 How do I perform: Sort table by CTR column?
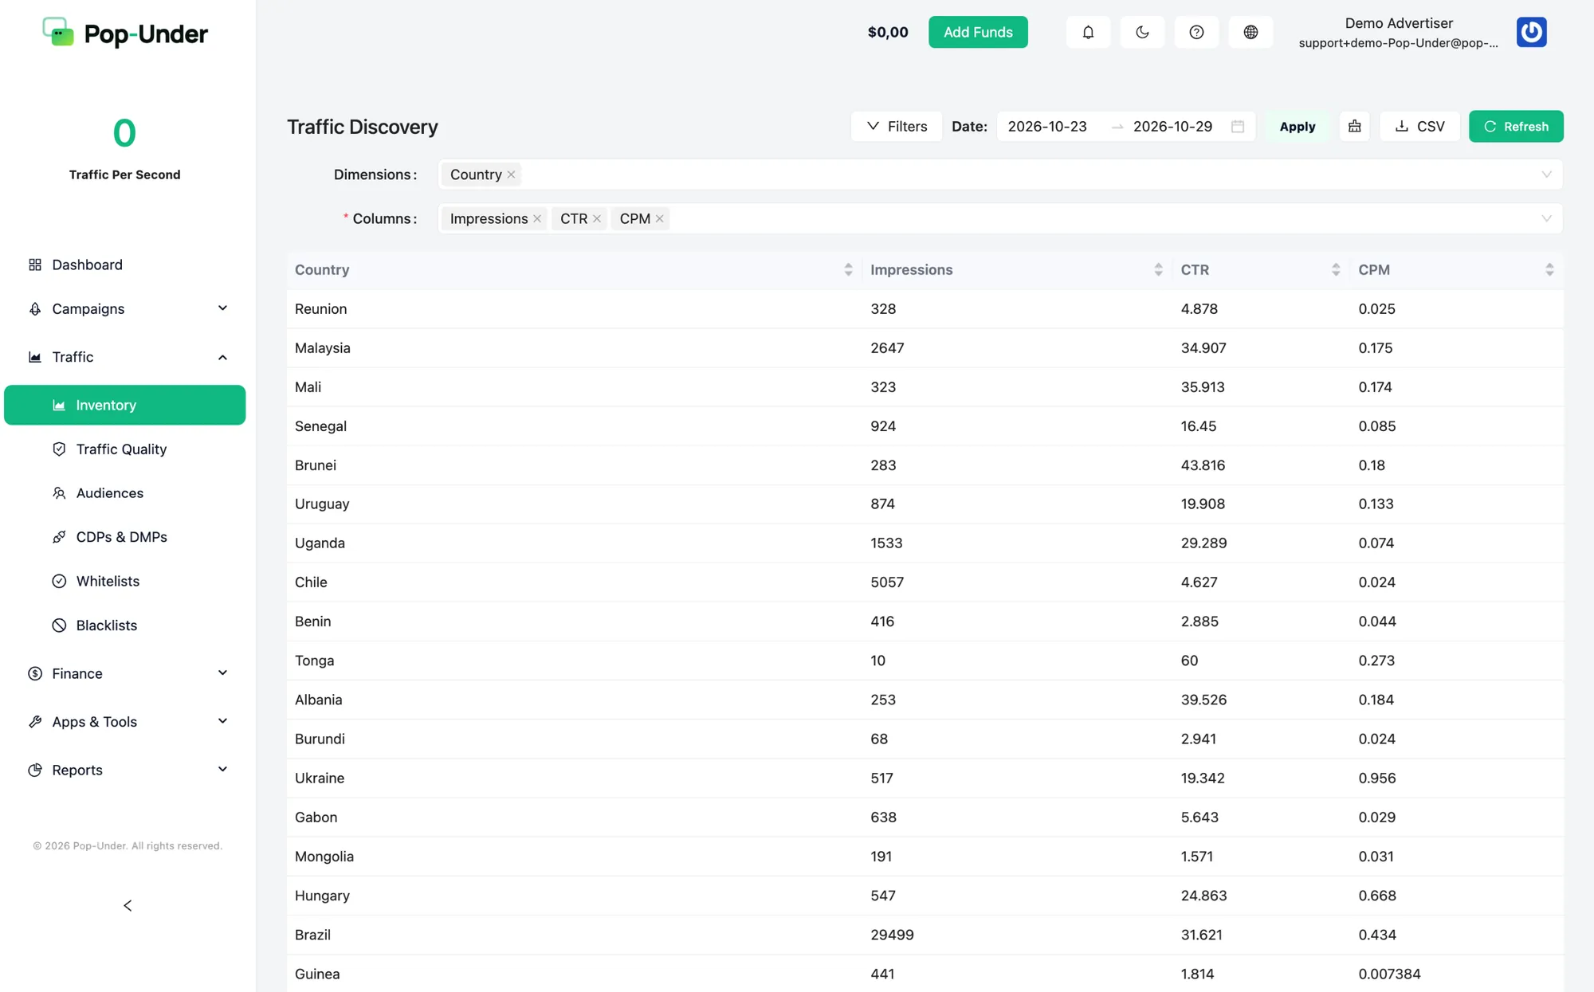point(1336,269)
